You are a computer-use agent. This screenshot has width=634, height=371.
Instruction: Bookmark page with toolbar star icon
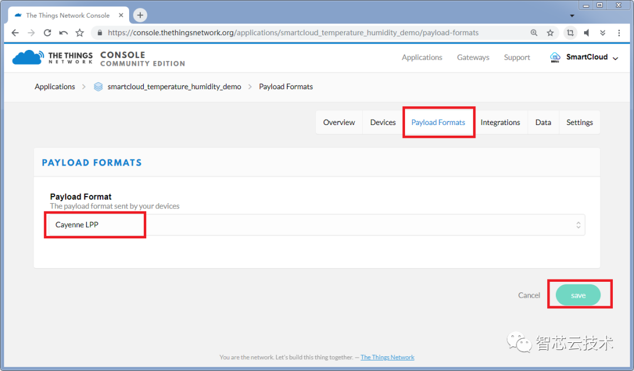pos(80,33)
